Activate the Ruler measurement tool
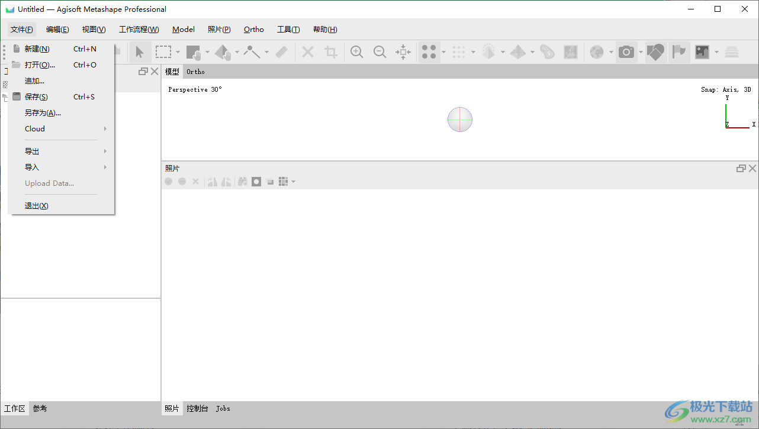Image resolution: width=759 pixels, height=429 pixels. [282, 52]
